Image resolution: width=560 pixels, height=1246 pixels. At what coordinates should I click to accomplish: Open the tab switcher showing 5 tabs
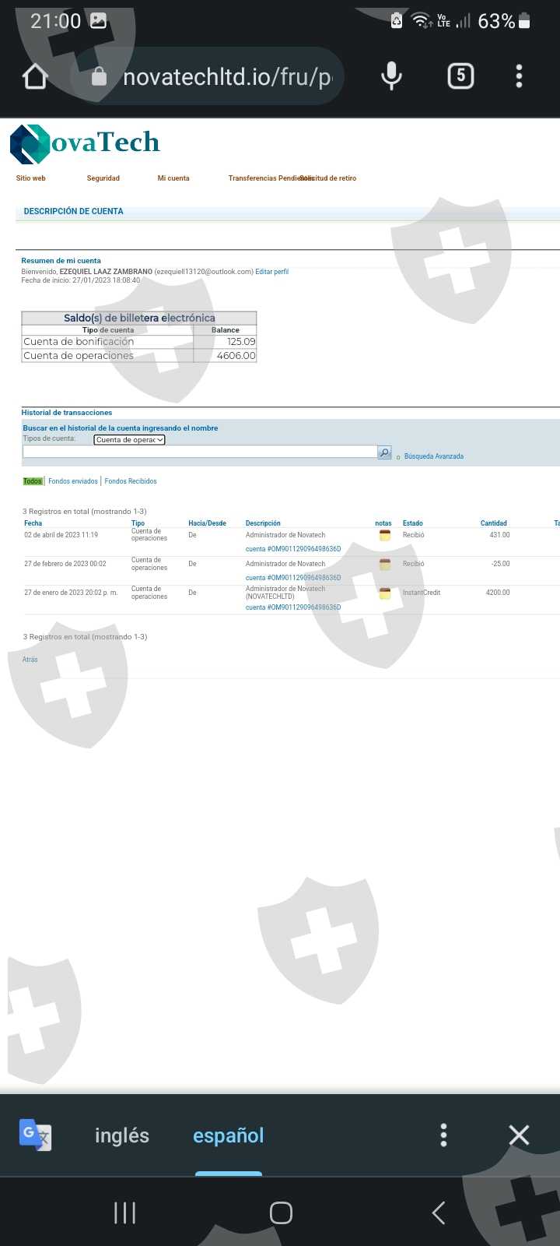460,76
